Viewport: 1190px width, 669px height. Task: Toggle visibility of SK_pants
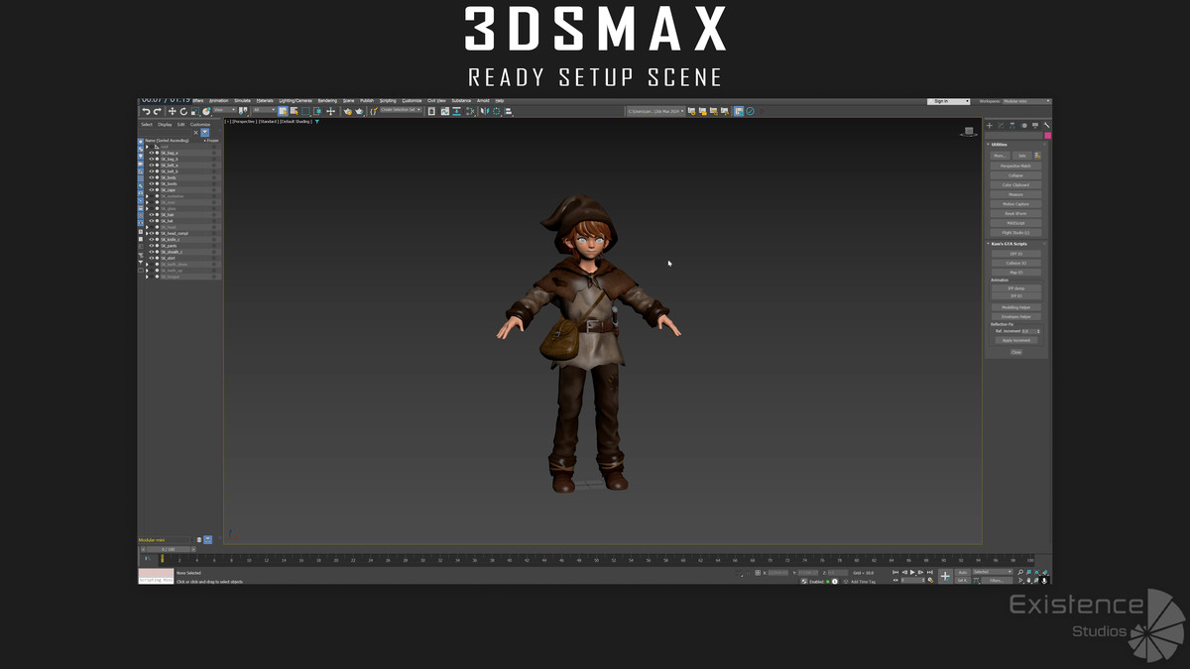151,246
